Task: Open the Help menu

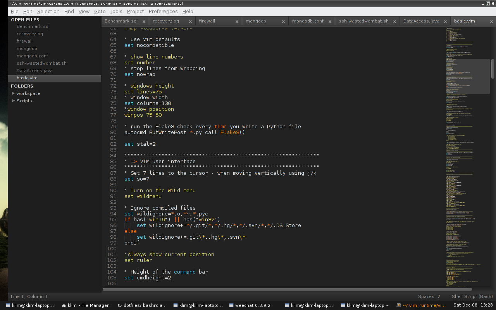Action: tap(188, 12)
